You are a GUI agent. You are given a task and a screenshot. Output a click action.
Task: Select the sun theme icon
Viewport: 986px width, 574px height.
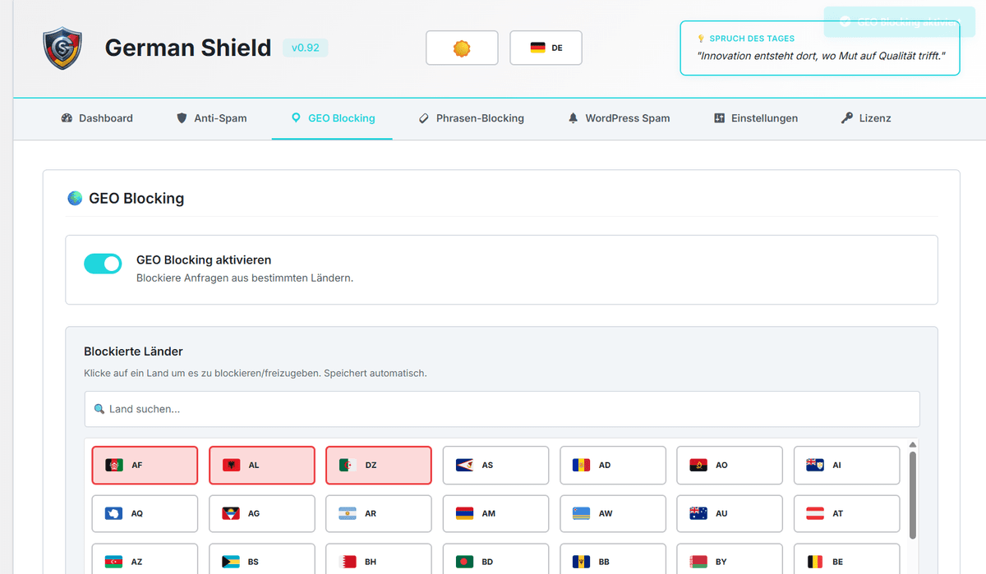pos(461,48)
